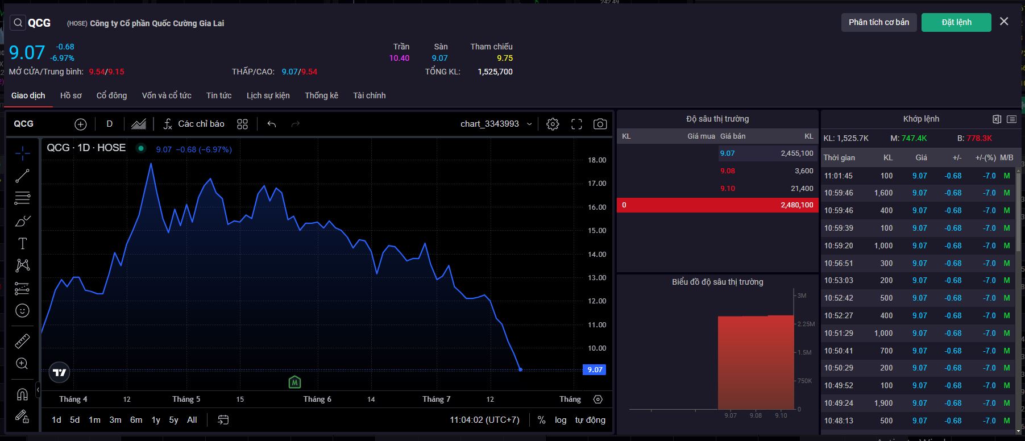The width and height of the screenshot is (1025, 441).
Task: Set chart range to 1d
Action: pos(56,420)
